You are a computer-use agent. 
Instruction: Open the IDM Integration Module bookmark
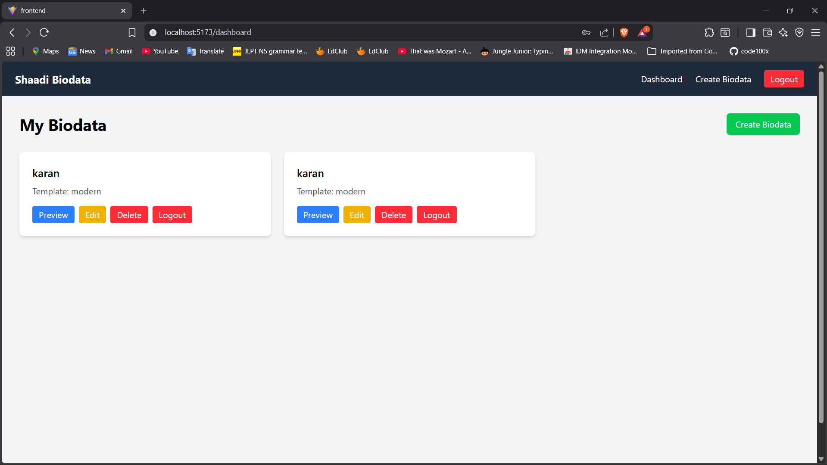tap(600, 51)
